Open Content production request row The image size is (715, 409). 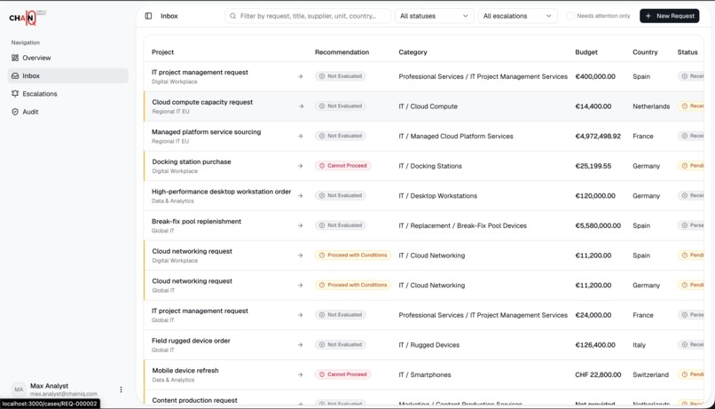(x=194, y=400)
